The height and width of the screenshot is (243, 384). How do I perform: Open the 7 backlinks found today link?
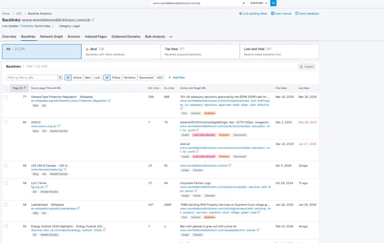(x=27, y=26)
